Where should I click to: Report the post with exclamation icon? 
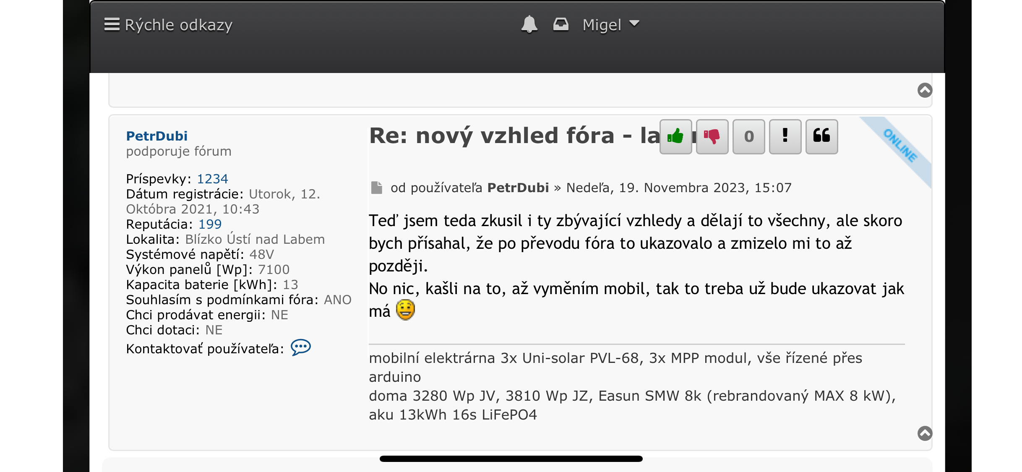[785, 136]
